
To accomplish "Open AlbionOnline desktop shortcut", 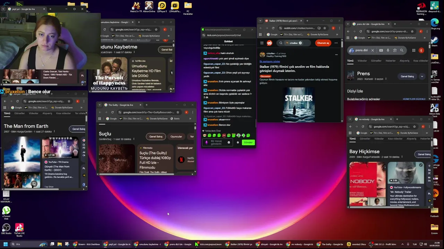I will click(149, 7).
